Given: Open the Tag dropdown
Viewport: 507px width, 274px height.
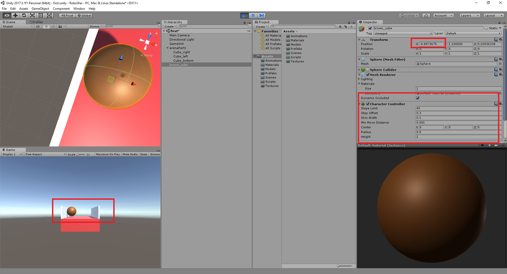Looking at the screenshot, I should click(403, 33).
